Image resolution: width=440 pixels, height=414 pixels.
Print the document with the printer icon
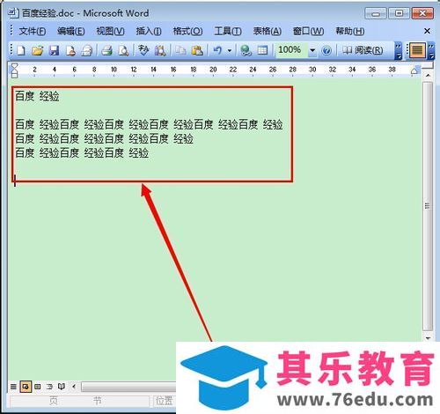point(107,50)
